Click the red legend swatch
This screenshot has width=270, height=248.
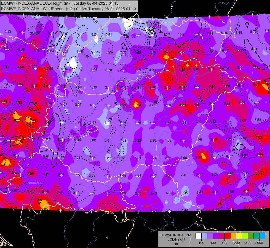click(x=228, y=236)
